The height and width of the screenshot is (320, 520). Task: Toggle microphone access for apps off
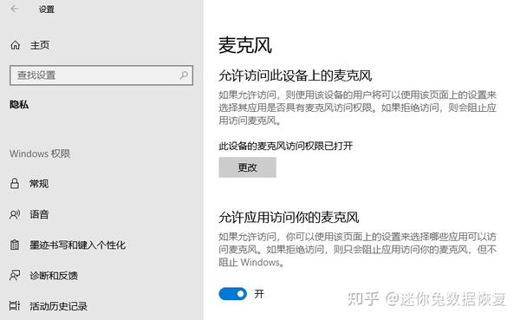click(233, 294)
